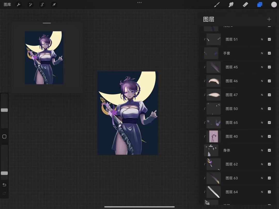The image size is (279, 209).
Task: Select the Smudge finger tool
Action: [231, 4]
